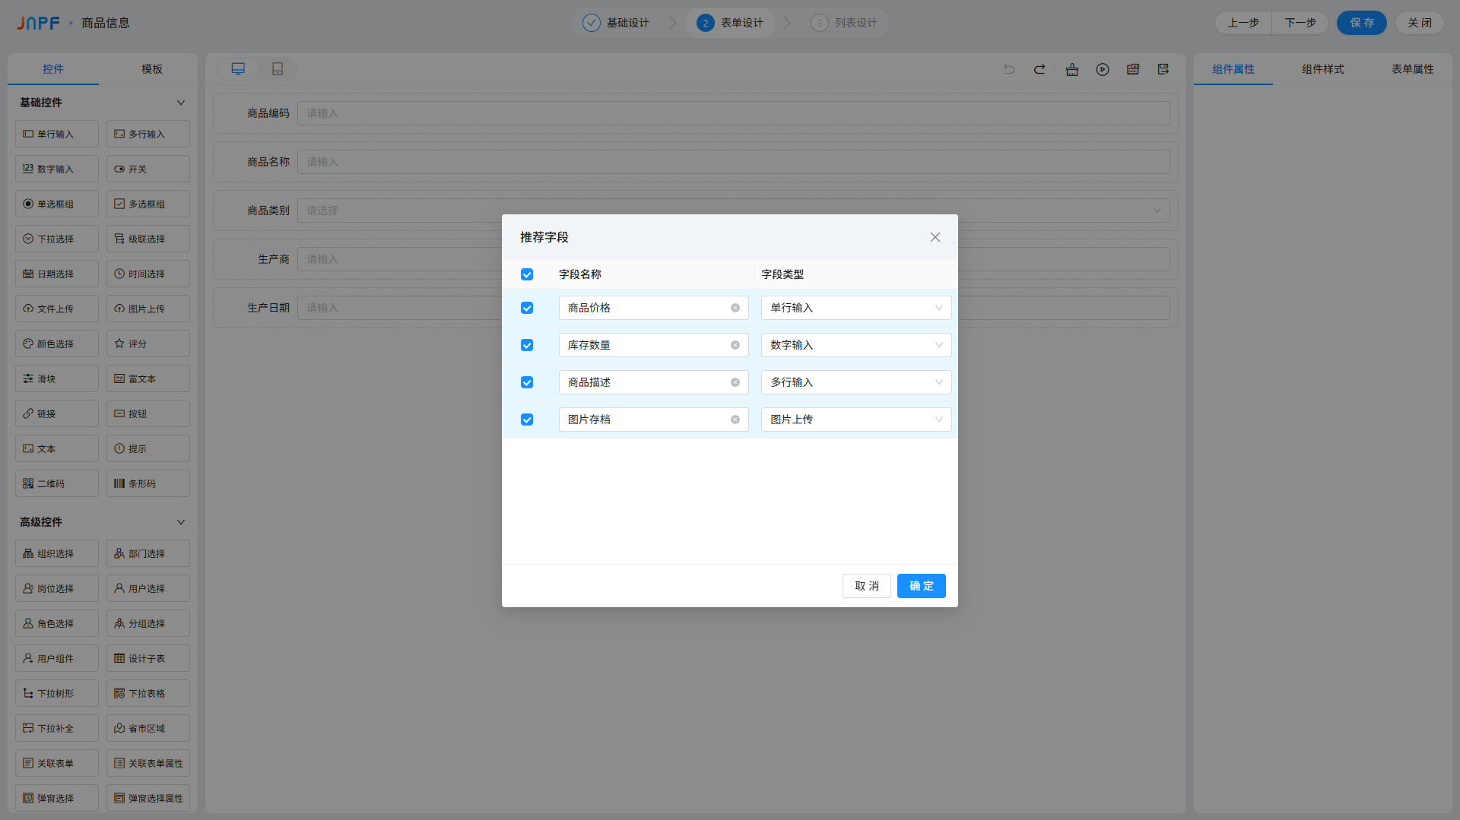
Task: Open field type dropdown for 商品价格
Action: [x=856, y=308]
